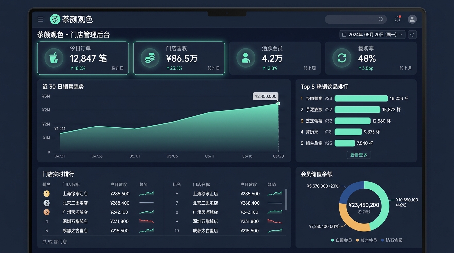Screen dimensions: 454x253
Task: Click the 芝芝莓莓 drink name
Action: 314,121
